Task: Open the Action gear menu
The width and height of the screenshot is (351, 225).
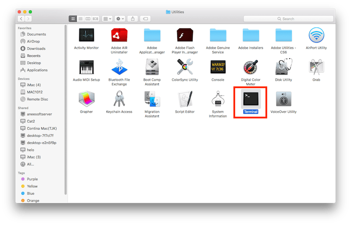Action: tap(120, 19)
